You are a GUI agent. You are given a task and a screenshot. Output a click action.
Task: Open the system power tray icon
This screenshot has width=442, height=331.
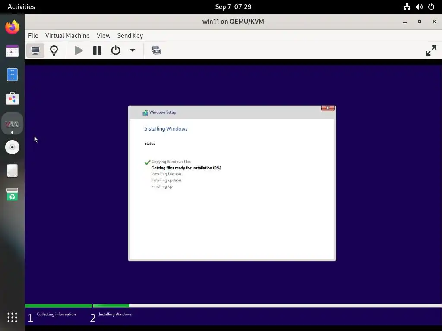431,7
